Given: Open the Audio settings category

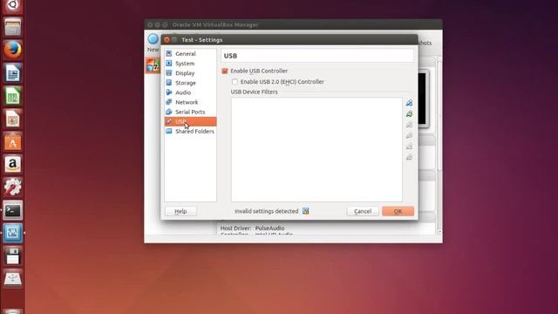Looking at the screenshot, I should pyautogui.click(x=190, y=92).
